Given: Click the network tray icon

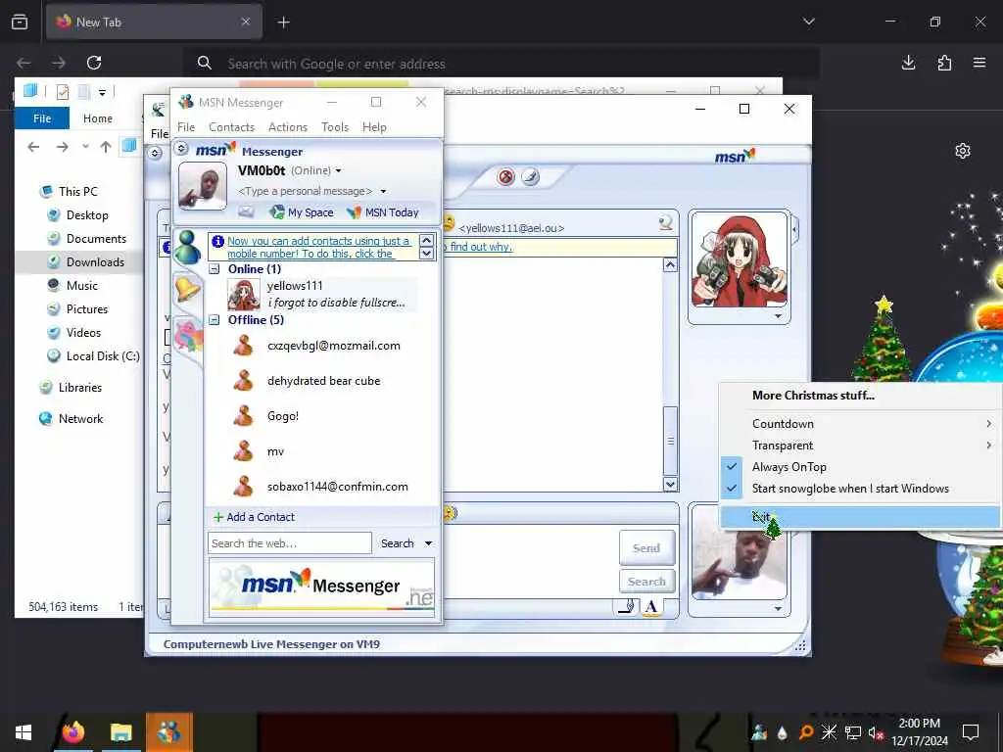Looking at the screenshot, I should (853, 732).
